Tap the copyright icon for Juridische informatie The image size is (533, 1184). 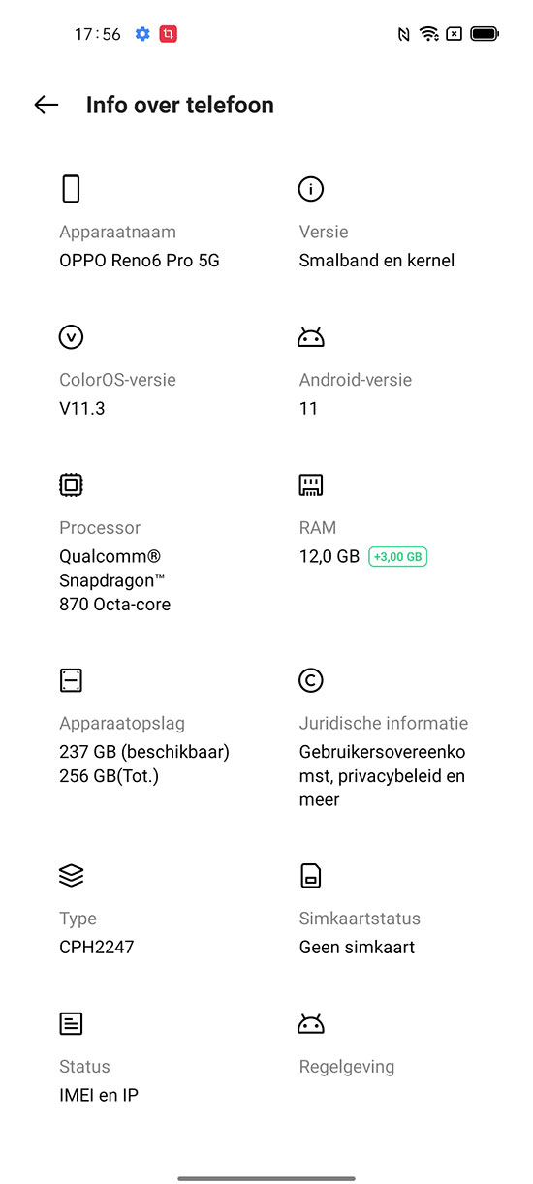[310, 680]
